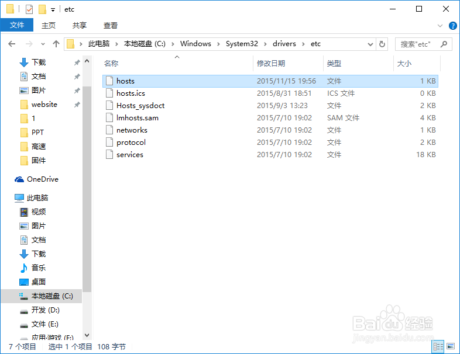The width and height of the screenshot is (460, 354).
Task: Go up one folder level
Action: click(x=56, y=44)
